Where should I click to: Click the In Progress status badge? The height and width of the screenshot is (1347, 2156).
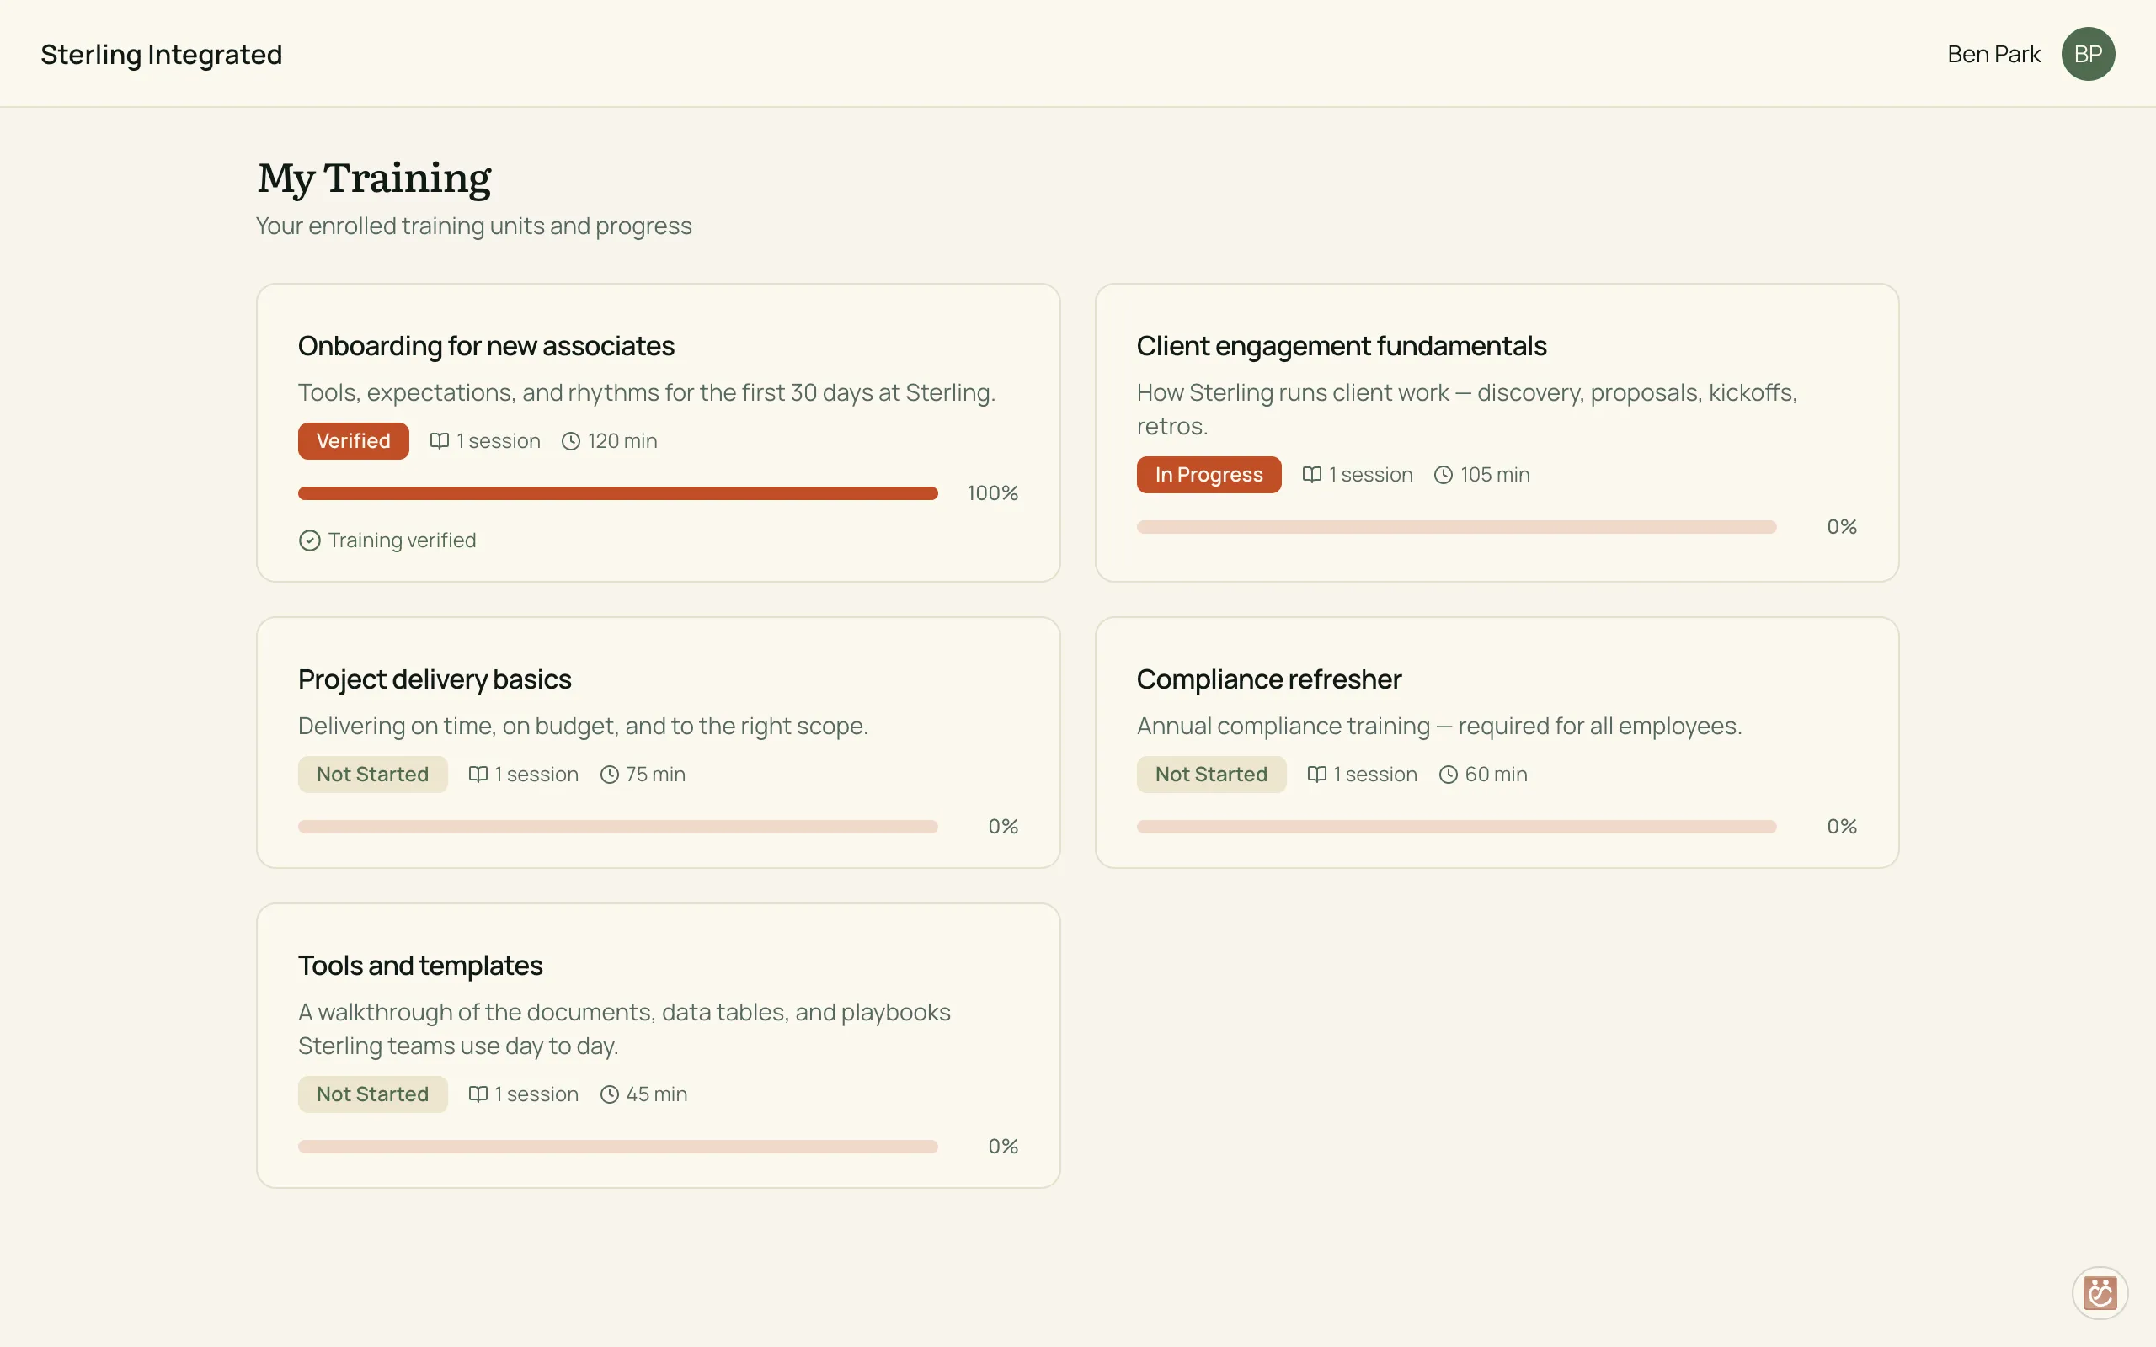1209,475
